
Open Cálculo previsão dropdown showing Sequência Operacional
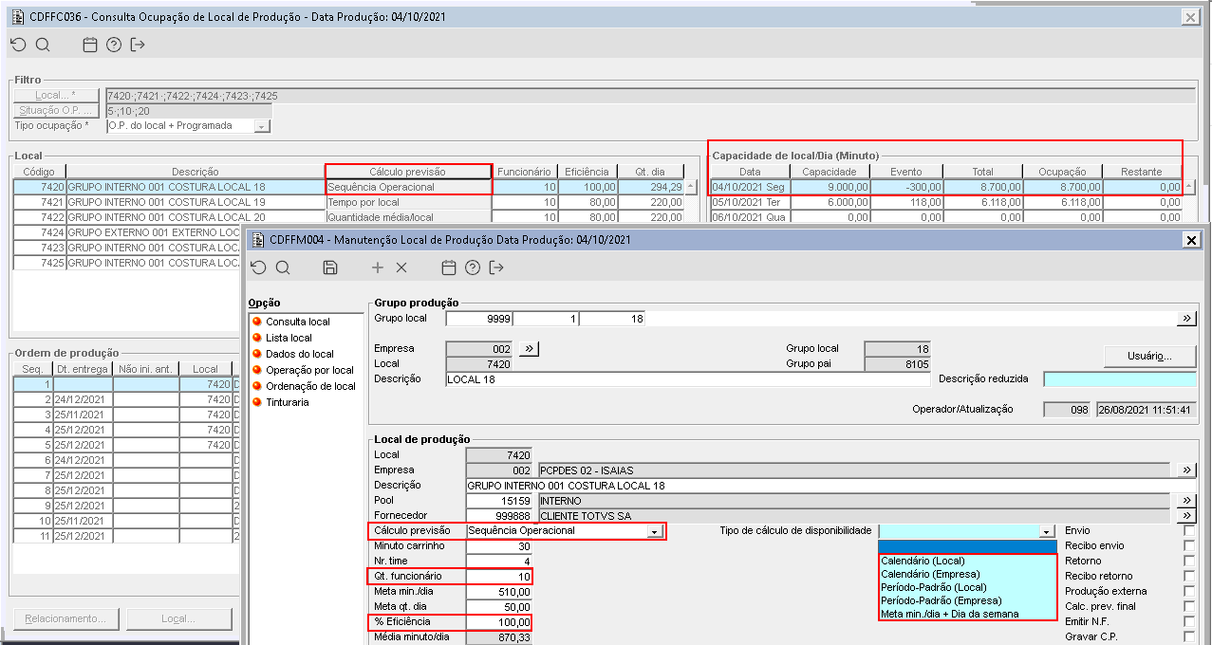coord(654,531)
